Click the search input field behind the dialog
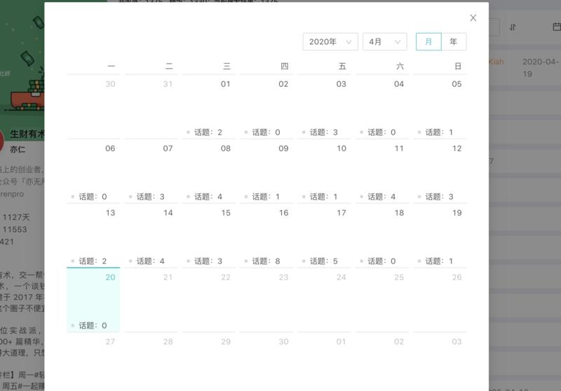 [x=494, y=27]
